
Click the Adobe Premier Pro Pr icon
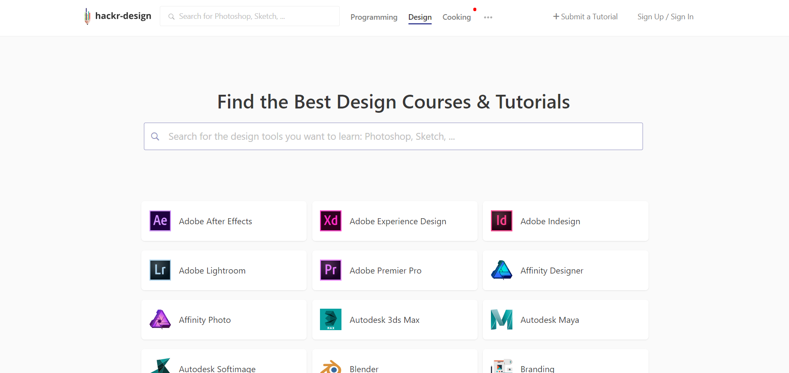[x=331, y=270]
